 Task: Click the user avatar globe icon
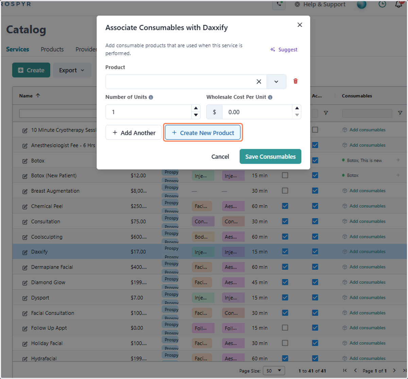pyautogui.click(x=361, y=4)
